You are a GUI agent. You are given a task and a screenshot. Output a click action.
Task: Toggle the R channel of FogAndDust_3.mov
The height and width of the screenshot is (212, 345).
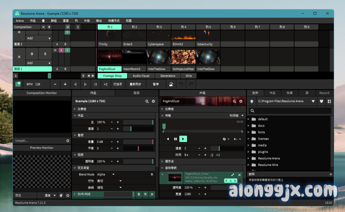227,181
